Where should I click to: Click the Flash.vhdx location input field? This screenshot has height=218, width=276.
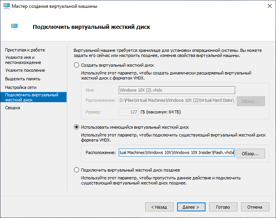click(177, 152)
